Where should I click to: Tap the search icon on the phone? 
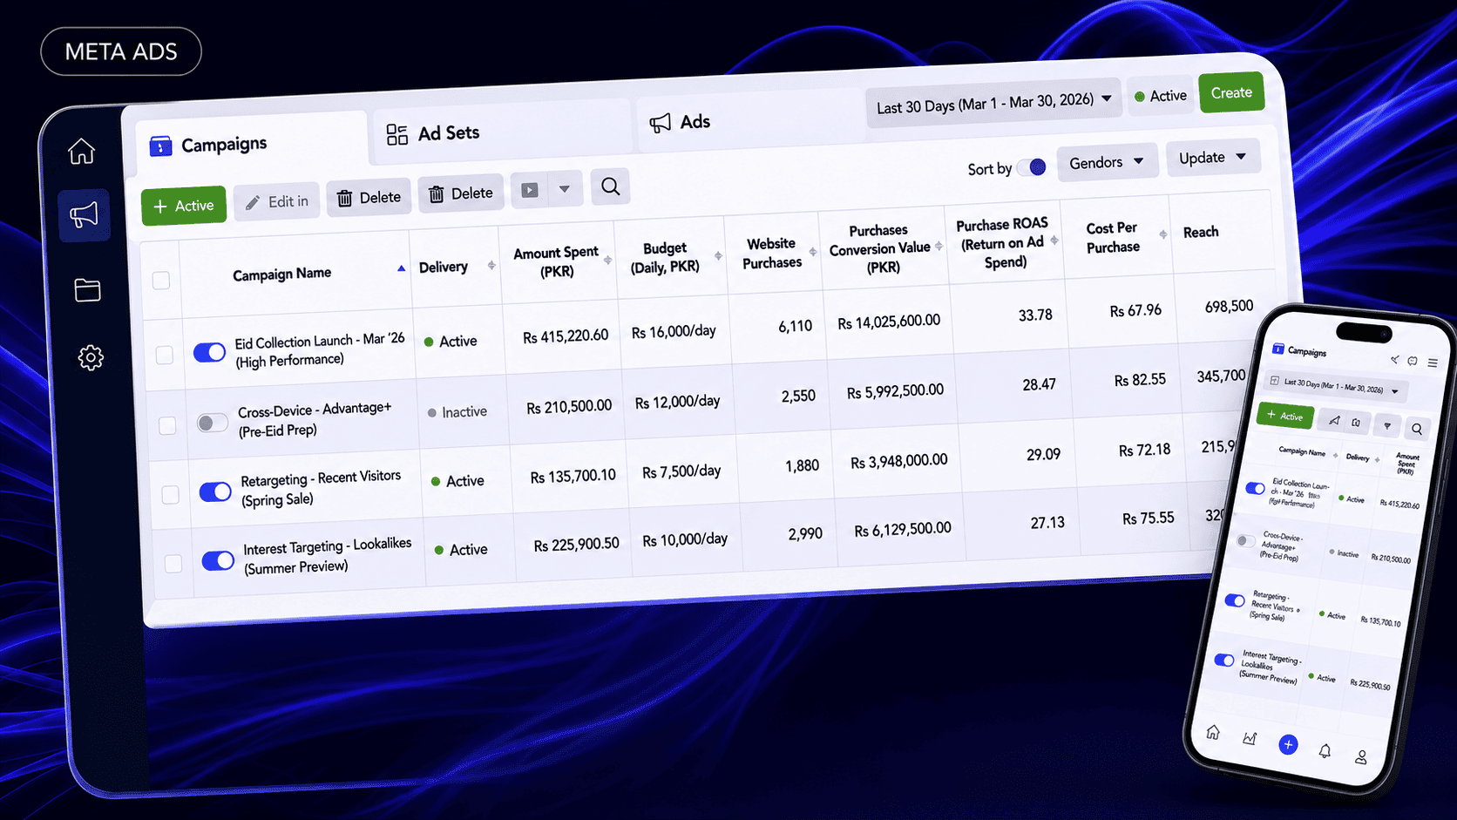tap(1417, 429)
